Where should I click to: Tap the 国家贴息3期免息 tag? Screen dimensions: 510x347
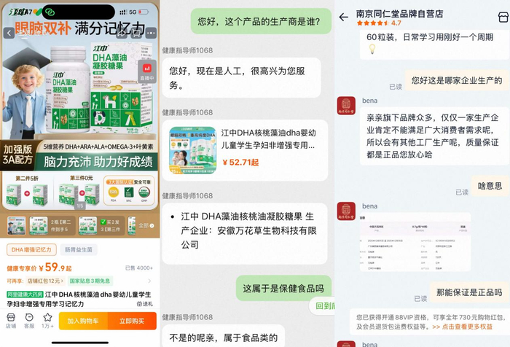90,281
